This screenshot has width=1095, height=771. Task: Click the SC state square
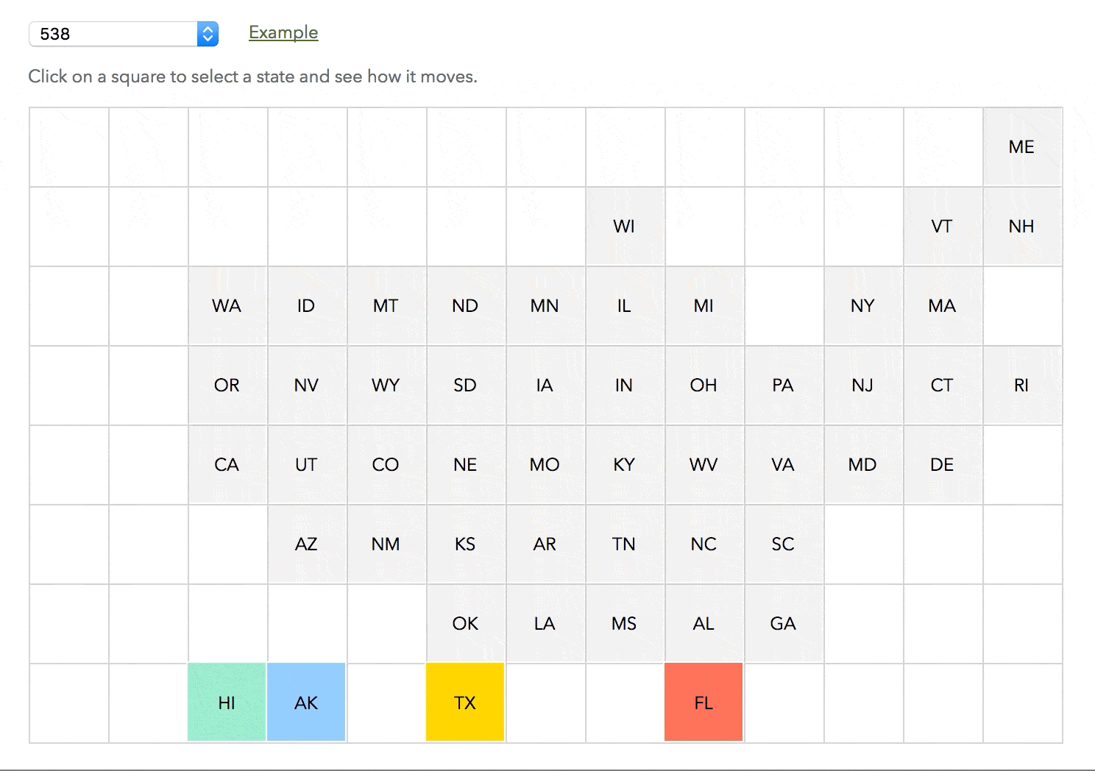pyautogui.click(x=783, y=544)
